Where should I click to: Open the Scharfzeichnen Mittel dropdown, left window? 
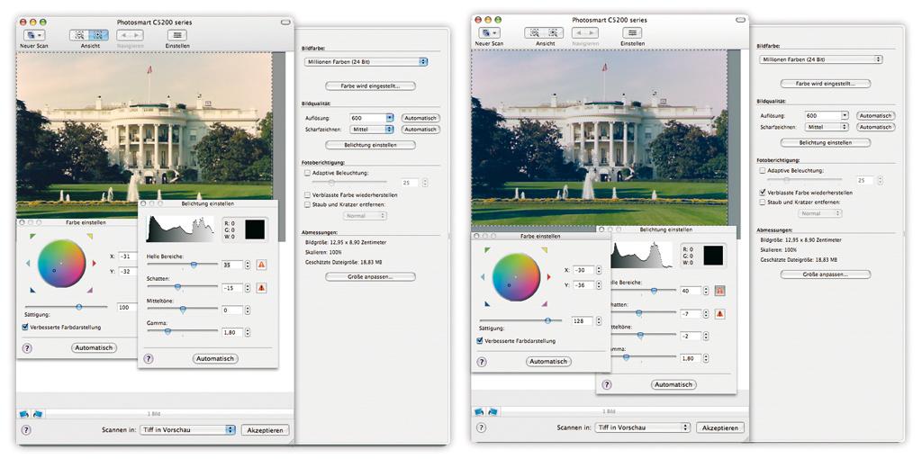click(371, 130)
